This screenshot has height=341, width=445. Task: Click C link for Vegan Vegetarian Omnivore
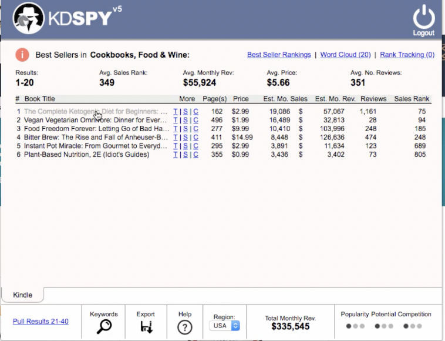196,120
